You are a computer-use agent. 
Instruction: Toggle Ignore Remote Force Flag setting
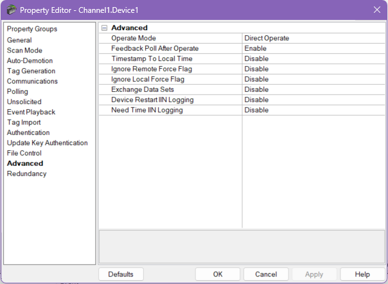[314, 69]
